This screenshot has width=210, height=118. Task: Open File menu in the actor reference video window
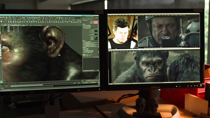pyautogui.click(x=111, y=15)
